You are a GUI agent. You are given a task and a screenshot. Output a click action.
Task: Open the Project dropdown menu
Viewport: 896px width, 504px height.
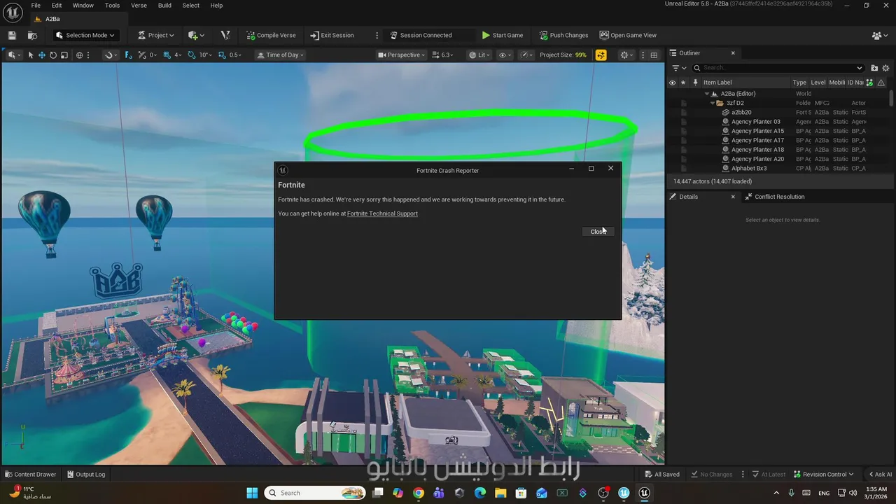click(x=155, y=35)
